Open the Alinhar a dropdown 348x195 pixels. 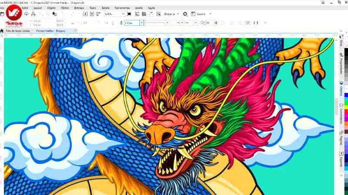click(x=171, y=14)
